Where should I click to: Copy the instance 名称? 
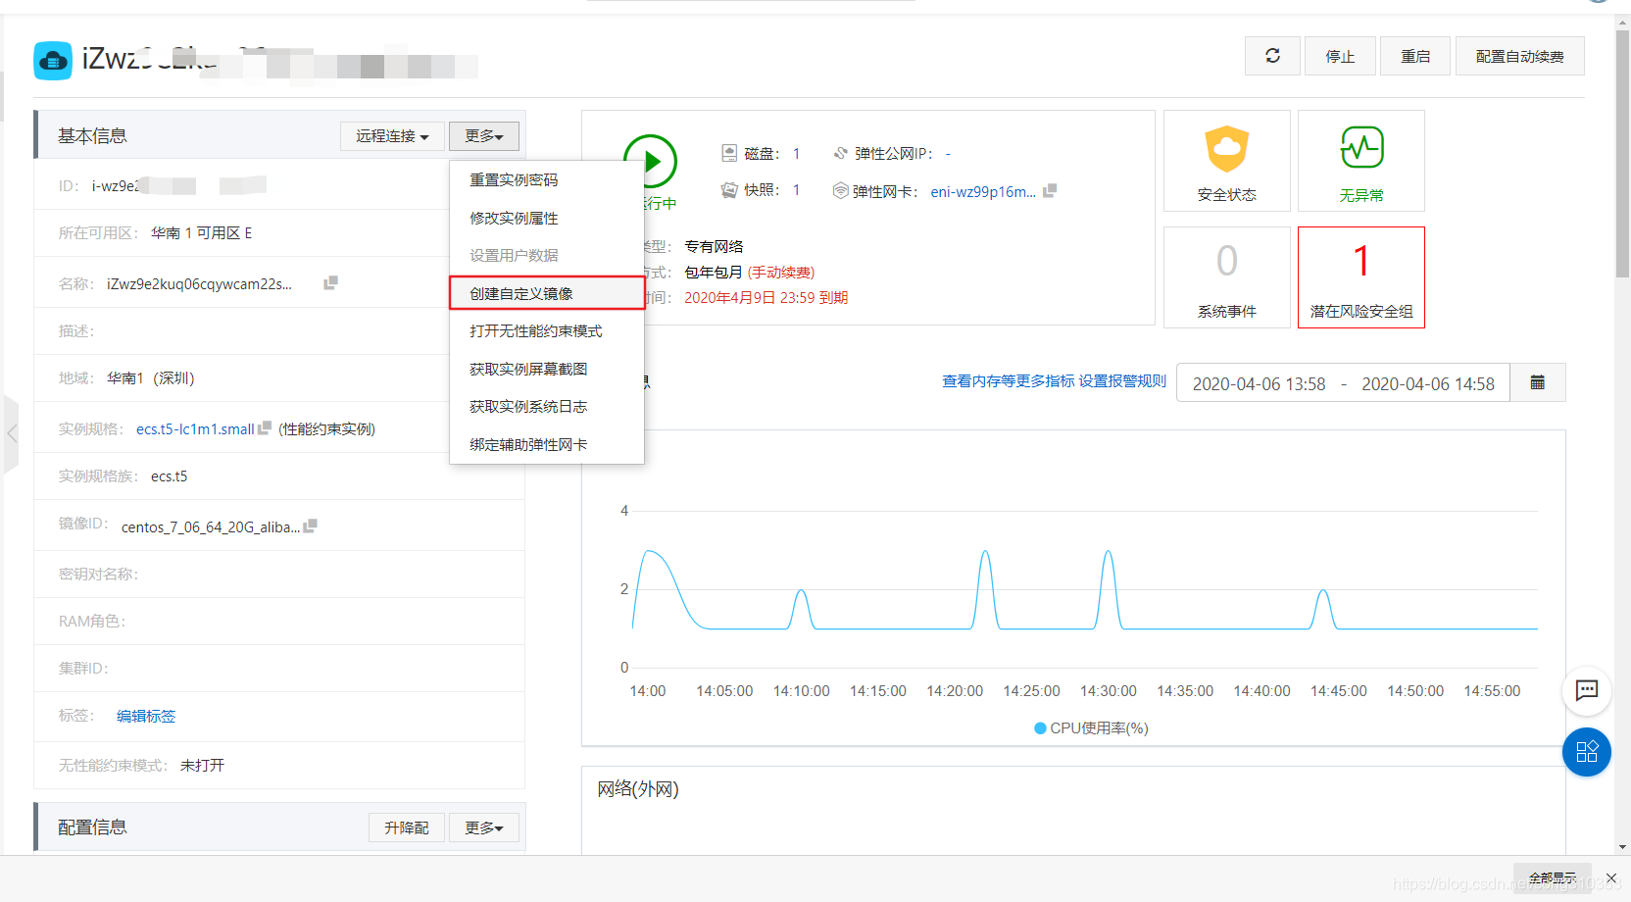tap(330, 282)
